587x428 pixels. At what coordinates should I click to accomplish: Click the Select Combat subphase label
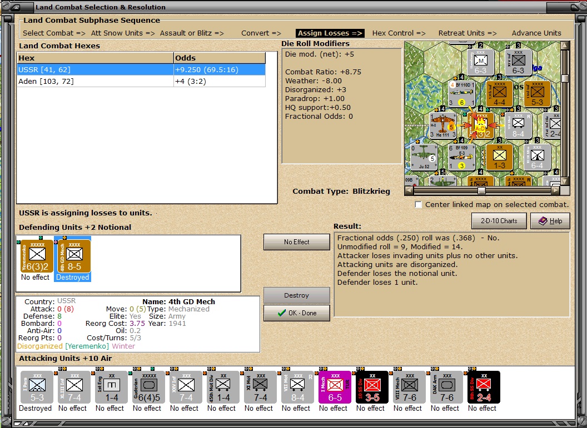pos(54,33)
